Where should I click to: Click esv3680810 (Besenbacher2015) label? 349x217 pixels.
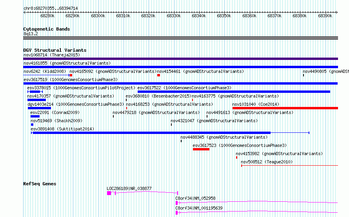pyautogui.click(x=158, y=96)
